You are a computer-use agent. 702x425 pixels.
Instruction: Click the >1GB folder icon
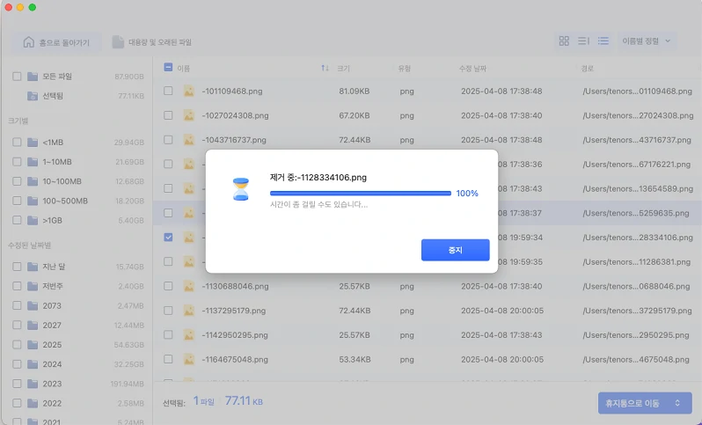33,220
